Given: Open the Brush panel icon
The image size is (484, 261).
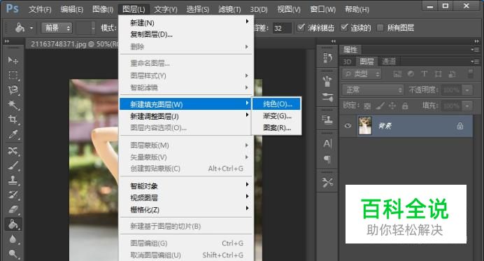Looking at the screenshot, I should point(327,97).
